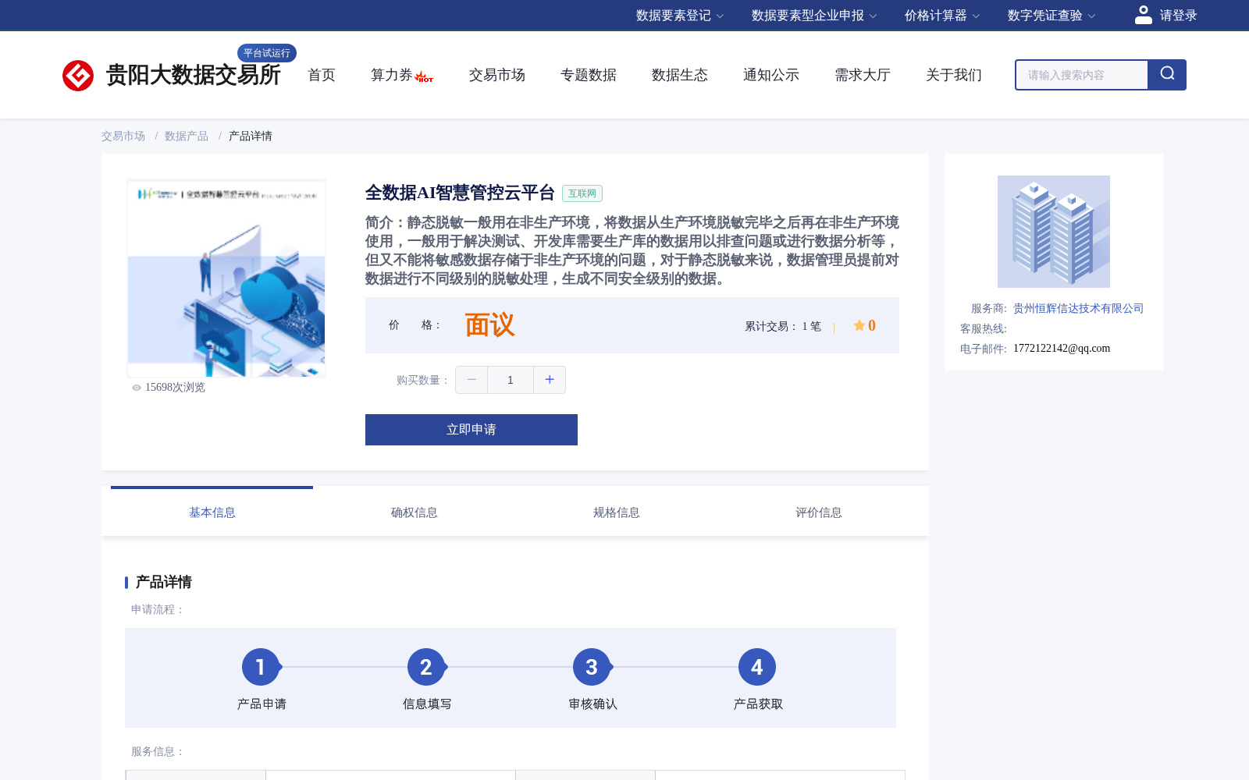Decrease purchase quantity with minus button

coord(471,380)
